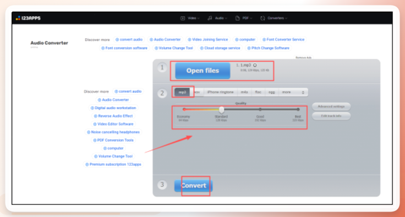Select the flac format tab

(x=258, y=92)
